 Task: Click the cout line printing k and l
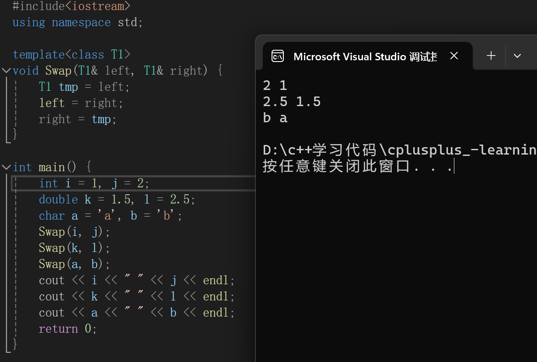pos(137,296)
